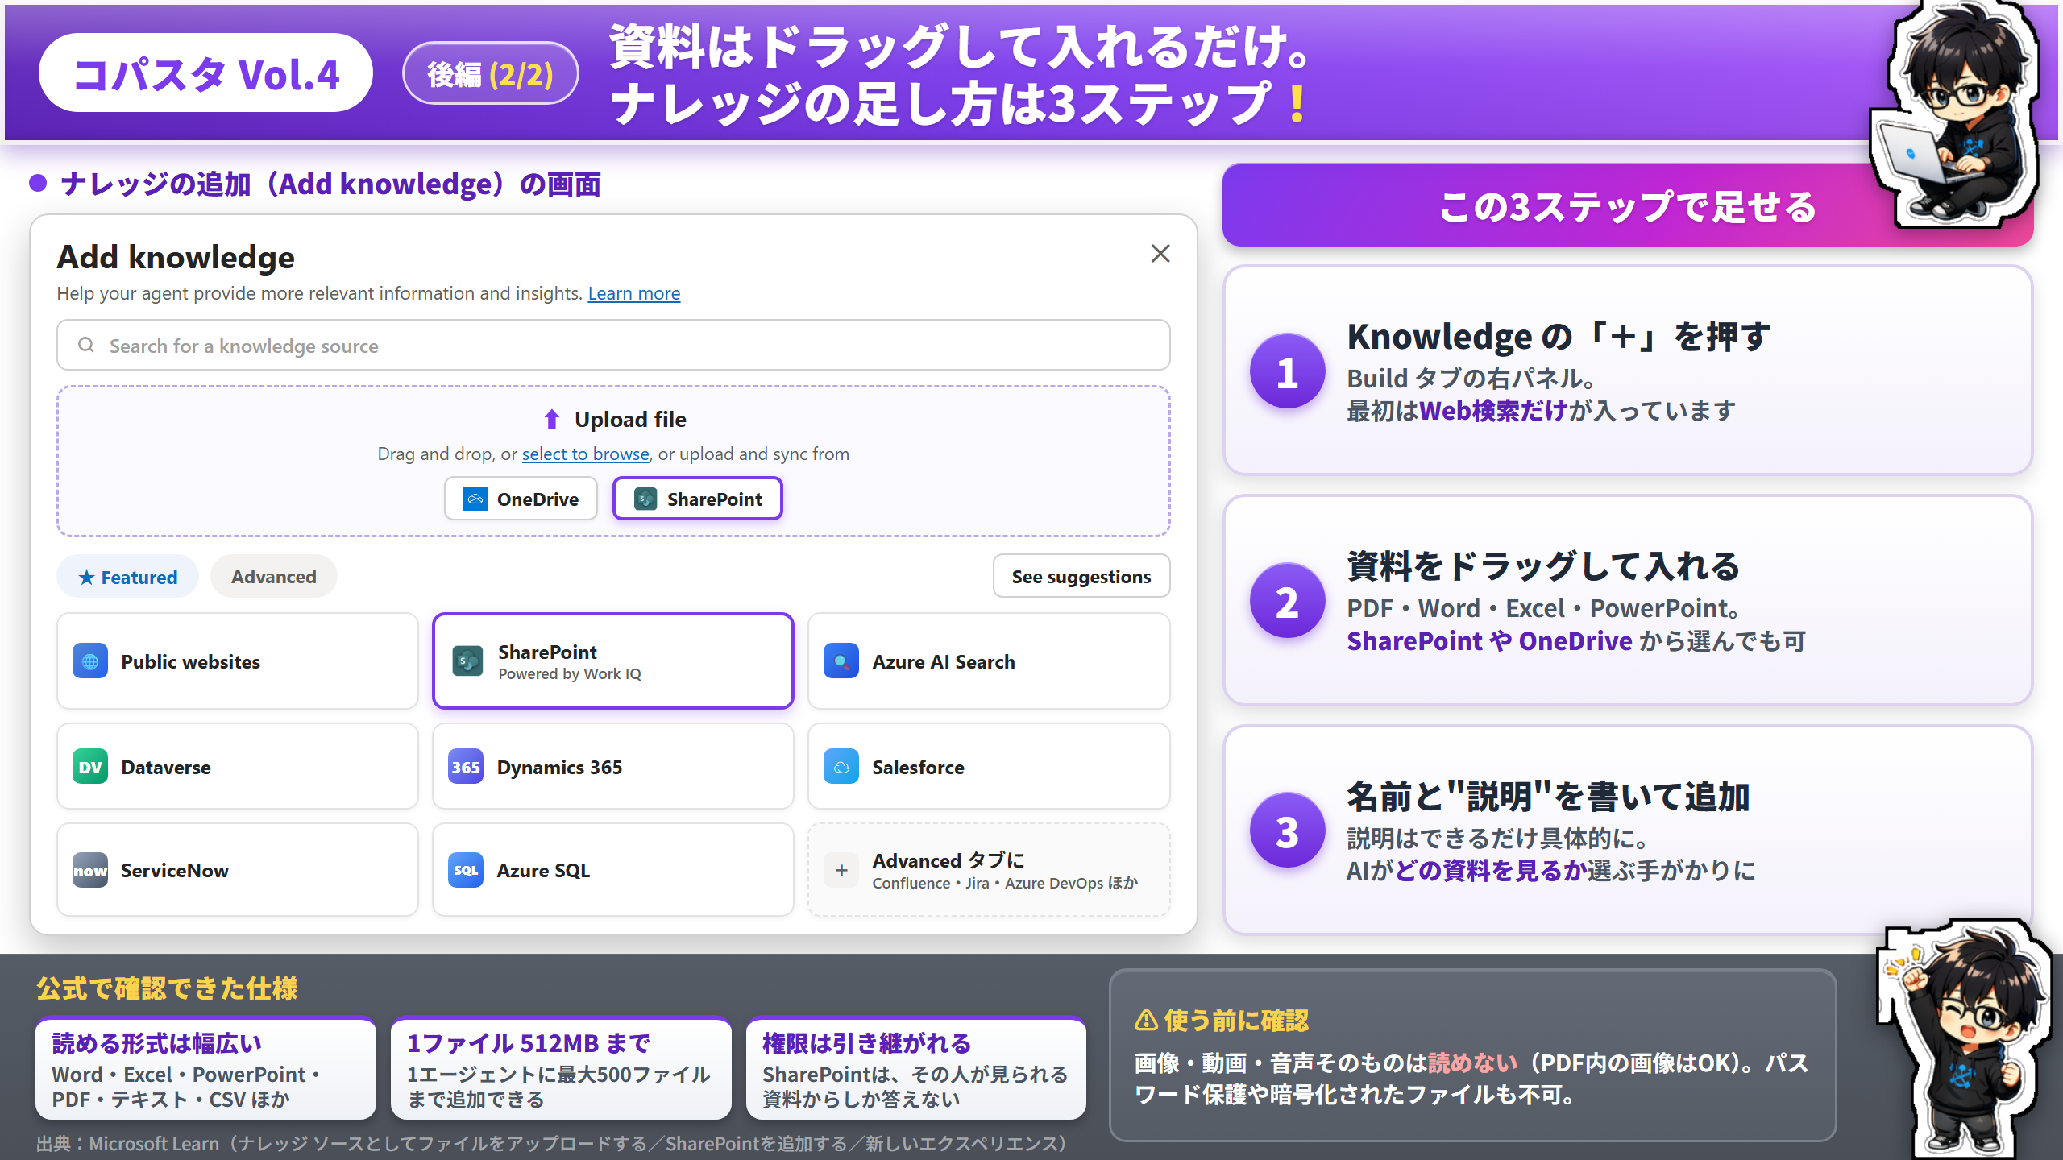Click the Dynamics 365 icon
The height and width of the screenshot is (1160, 2063).
466,767
